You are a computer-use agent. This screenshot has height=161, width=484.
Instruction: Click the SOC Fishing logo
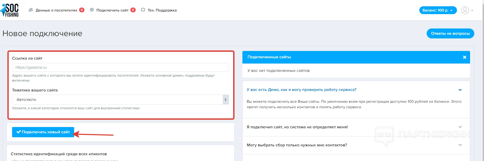pos(10,10)
